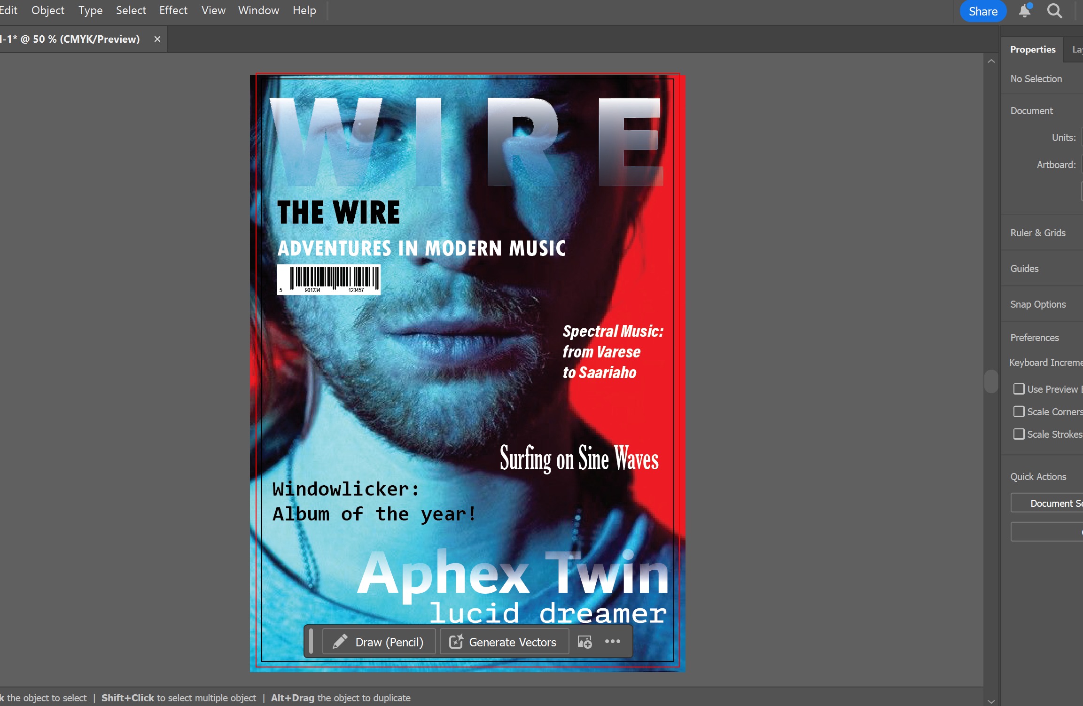Toggle the Use Preview Bounds checkbox
Viewport: 1083px width, 706px height.
1019,389
